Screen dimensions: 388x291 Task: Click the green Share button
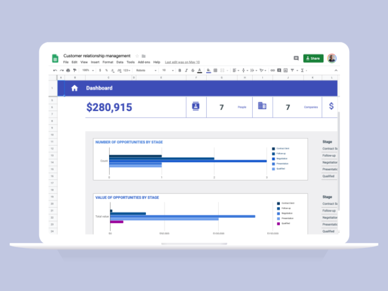click(313, 59)
